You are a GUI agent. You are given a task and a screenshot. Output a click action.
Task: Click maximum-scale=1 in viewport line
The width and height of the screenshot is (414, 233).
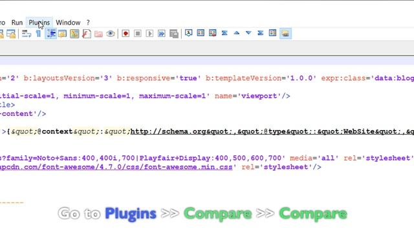[172, 96]
